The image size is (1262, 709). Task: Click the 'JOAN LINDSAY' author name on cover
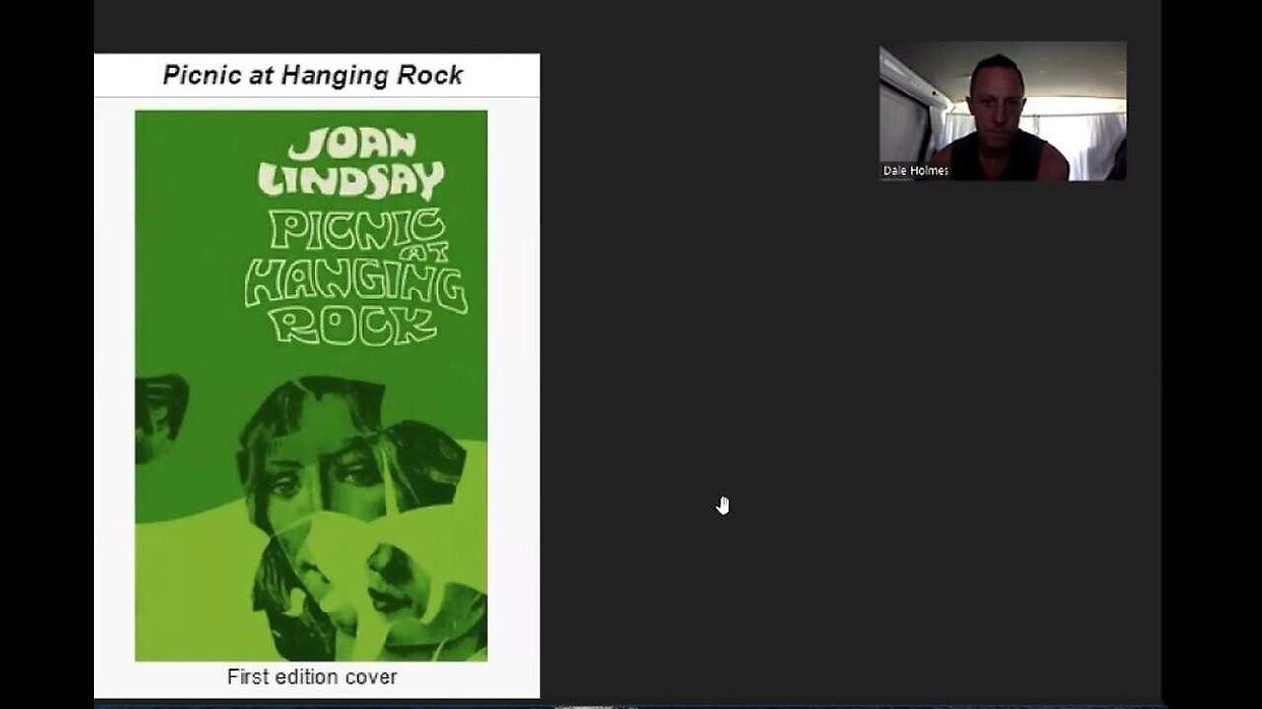tap(351, 164)
